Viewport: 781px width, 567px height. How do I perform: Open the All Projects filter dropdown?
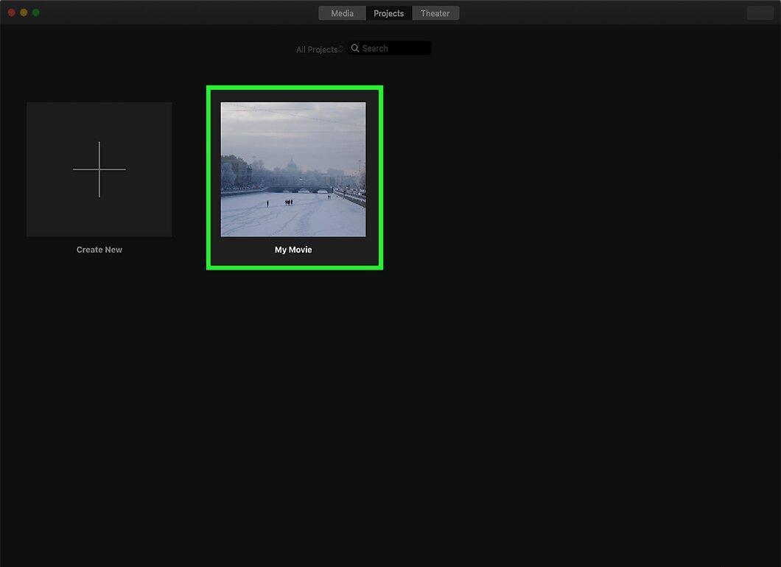tap(320, 49)
